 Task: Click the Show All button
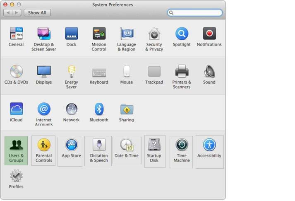tap(37, 12)
